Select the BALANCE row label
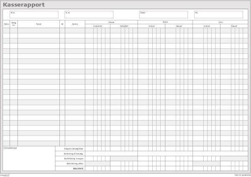Image resolution: width=251 pixels, height=177 pixels. 78,169
